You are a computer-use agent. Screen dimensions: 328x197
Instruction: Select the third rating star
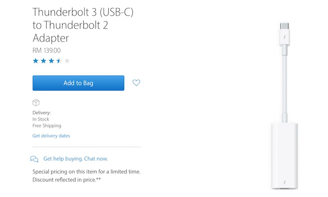[x=51, y=61]
